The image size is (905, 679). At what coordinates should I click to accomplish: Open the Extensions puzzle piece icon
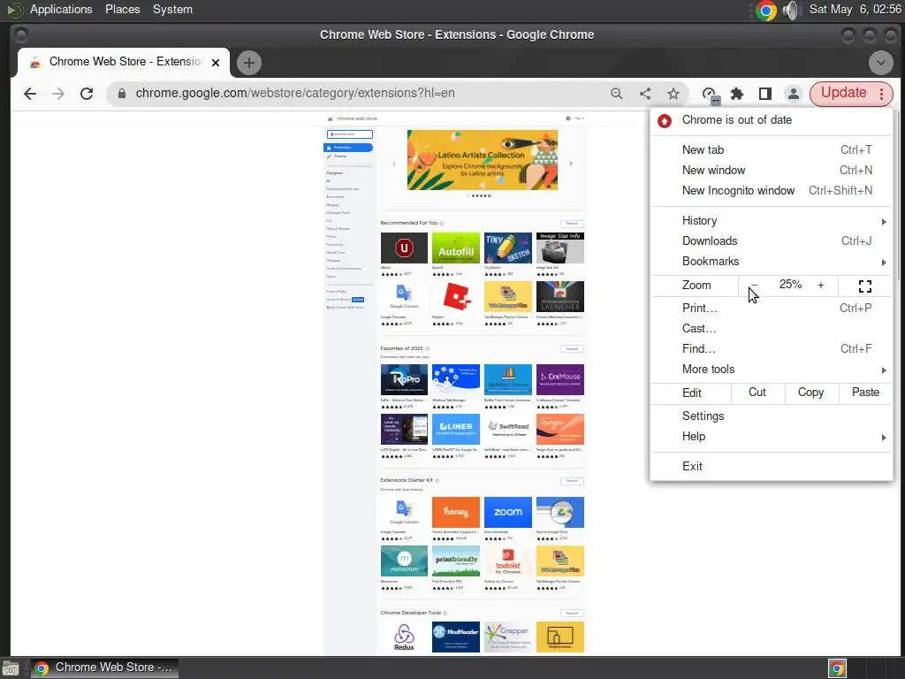tap(737, 94)
